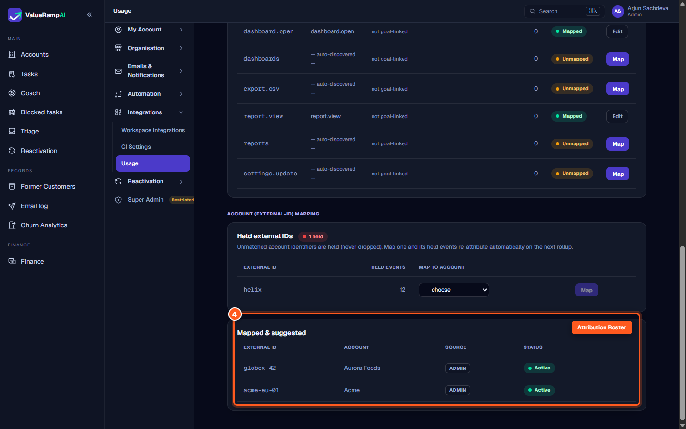Click the acme-eu-01 external ID
686x429 pixels.
pyautogui.click(x=262, y=390)
